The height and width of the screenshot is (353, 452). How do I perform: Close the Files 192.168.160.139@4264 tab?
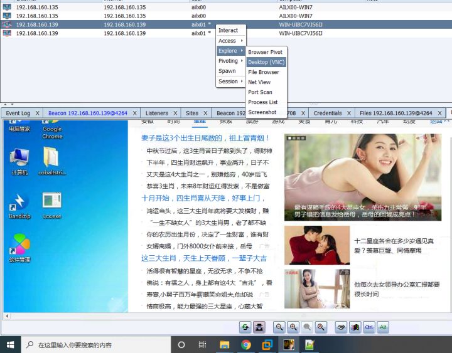point(439,113)
